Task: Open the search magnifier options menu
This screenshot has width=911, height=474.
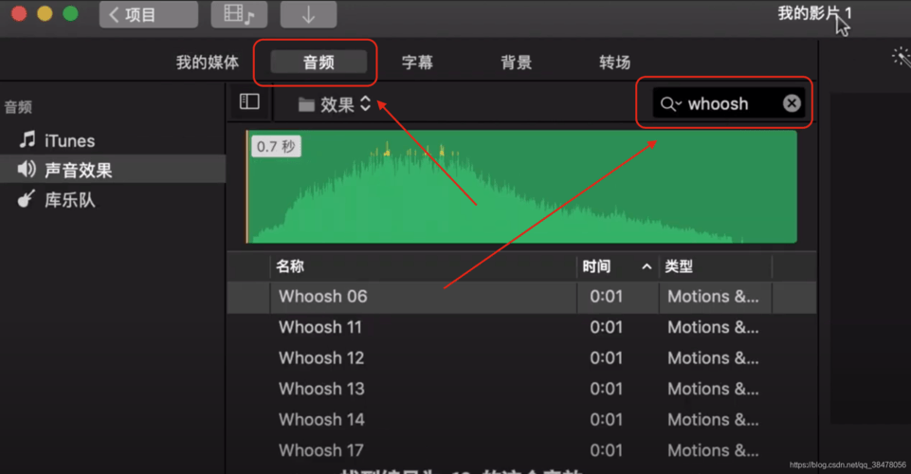Action: tap(670, 104)
